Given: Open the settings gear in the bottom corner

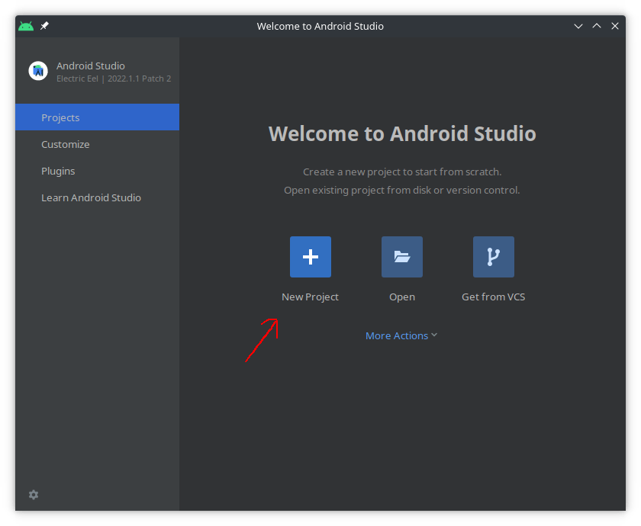Looking at the screenshot, I should tap(33, 495).
